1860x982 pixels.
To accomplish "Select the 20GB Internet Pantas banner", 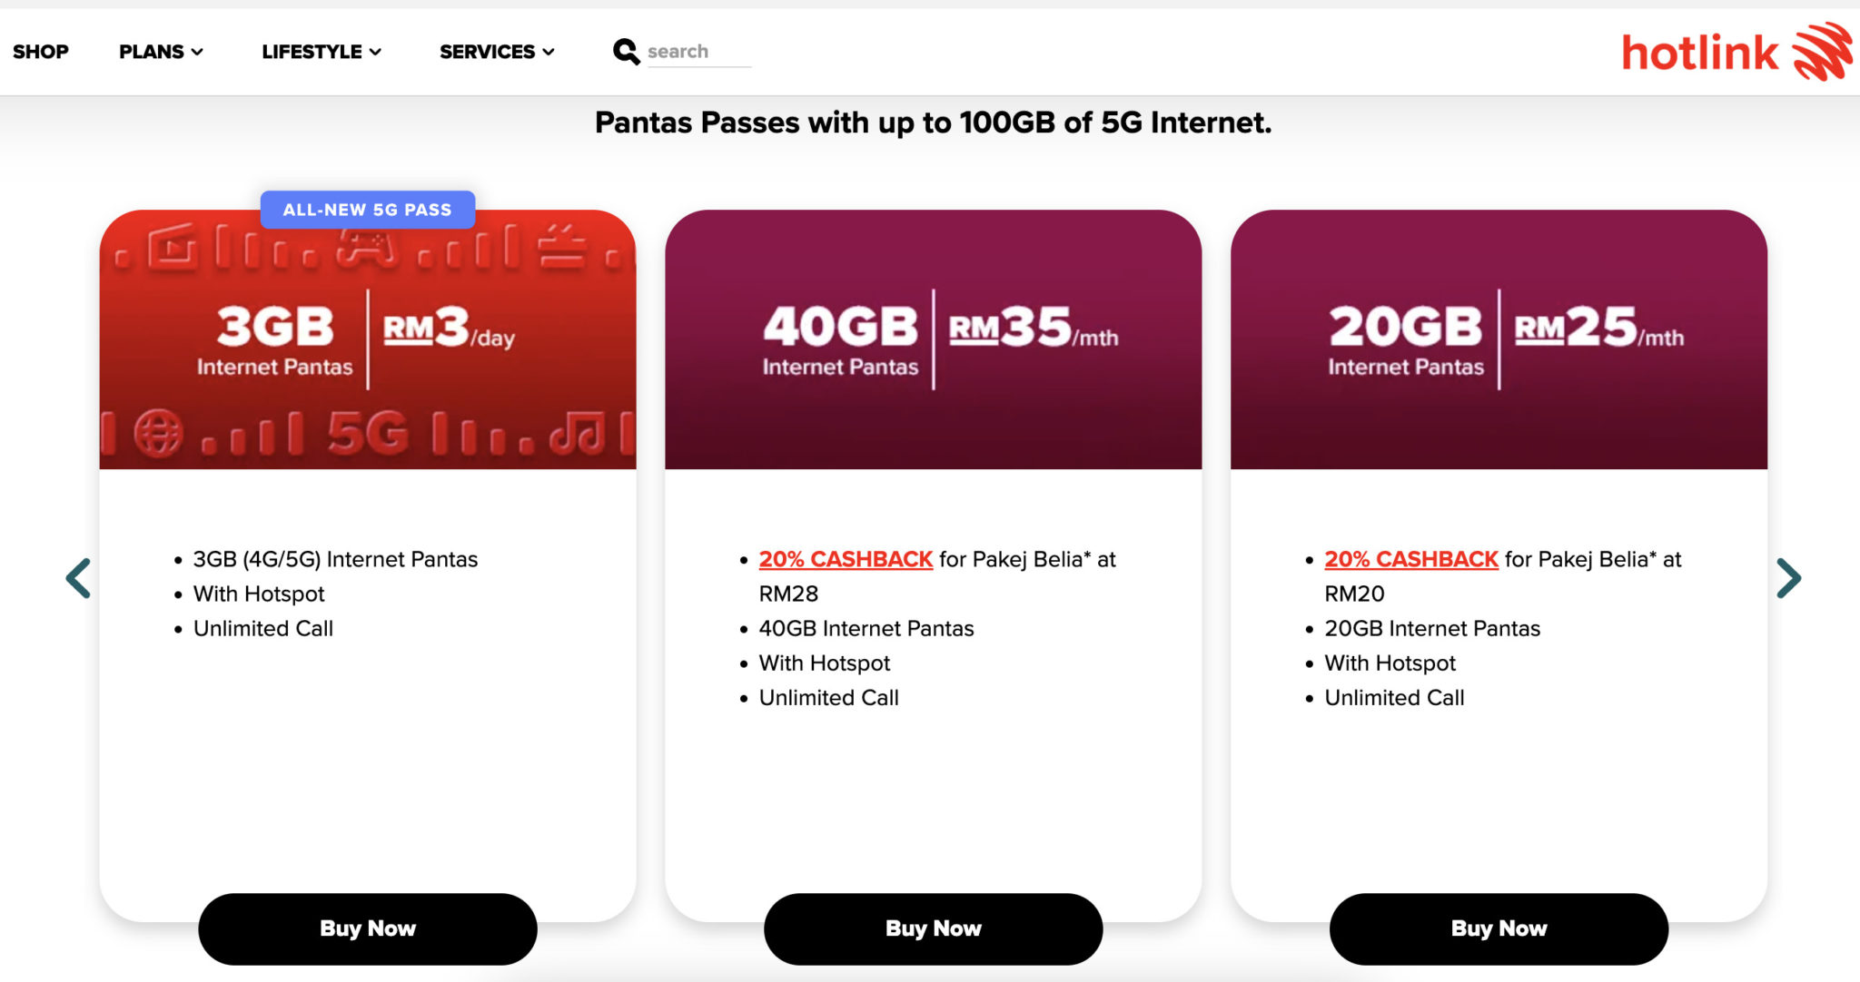I will click(x=1499, y=340).
